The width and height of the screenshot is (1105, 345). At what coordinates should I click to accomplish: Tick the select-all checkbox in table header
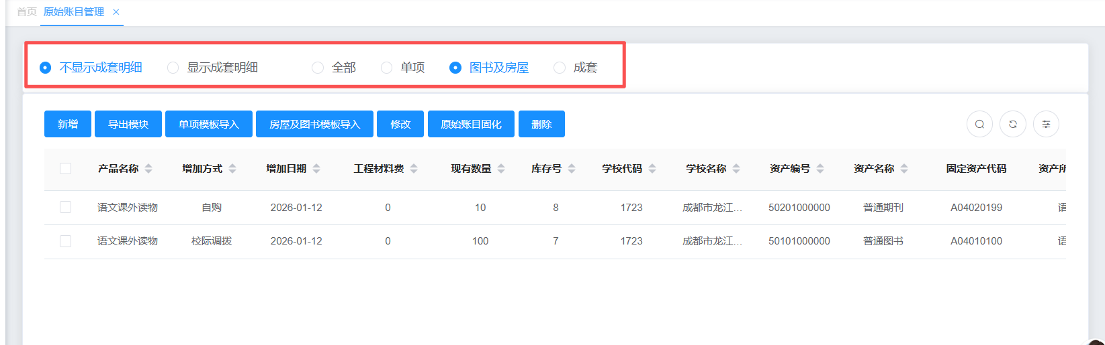click(65, 169)
